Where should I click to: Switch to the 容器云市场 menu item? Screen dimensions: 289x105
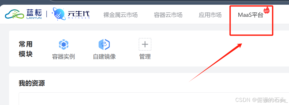[x=168, y=15]
